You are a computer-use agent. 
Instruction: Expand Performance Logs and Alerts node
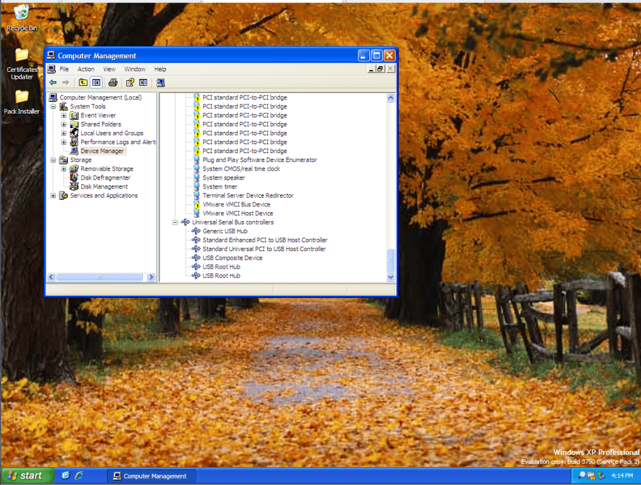(63, 142)
